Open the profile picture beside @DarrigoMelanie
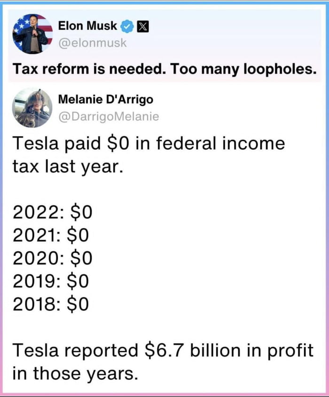The image size is (329, 397). click(x=33, y=108)
